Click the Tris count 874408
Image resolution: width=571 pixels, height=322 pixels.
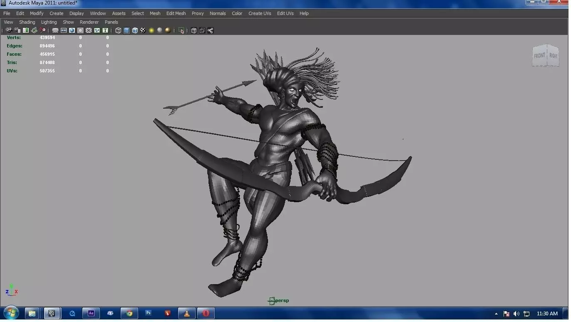coord(47,62)
